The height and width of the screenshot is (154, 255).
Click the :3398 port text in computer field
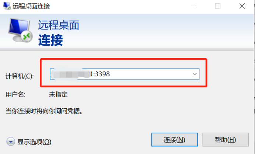100,74
